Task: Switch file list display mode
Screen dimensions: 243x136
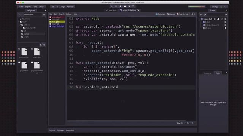Action: pos(44,45)
